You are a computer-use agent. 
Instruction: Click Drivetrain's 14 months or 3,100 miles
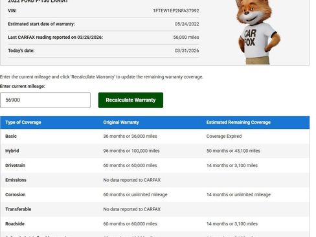(x=232, y=165)
